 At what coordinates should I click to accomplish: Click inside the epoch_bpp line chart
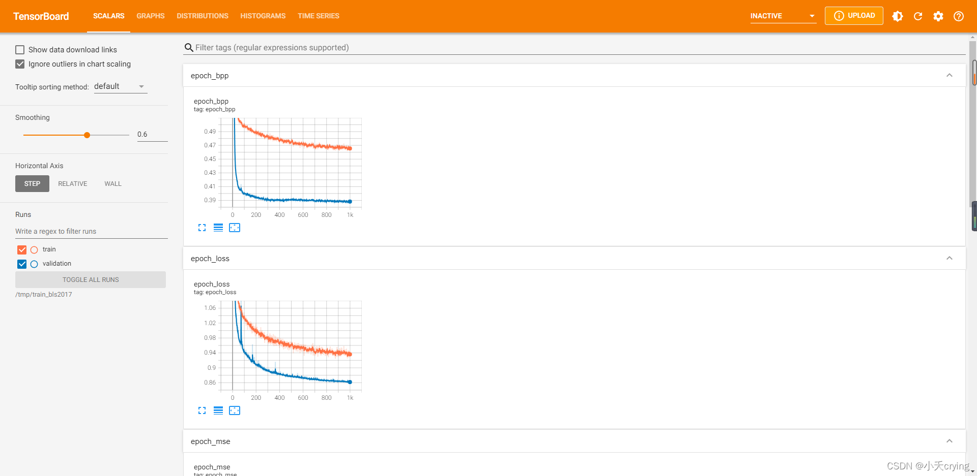[x=291, y=164]
